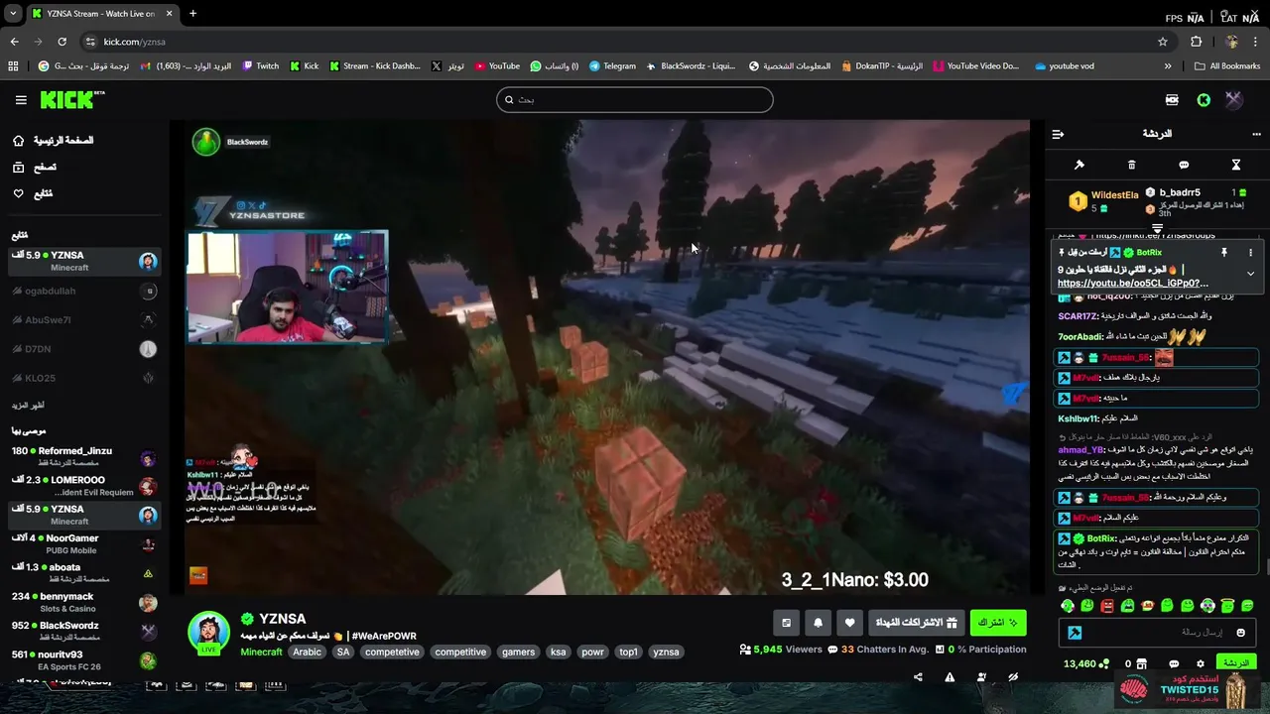Open BlackSwordz recommended channel
The height and width of the screenshot is (714, 1270).
pyautogui.click(x=84, y=631)
